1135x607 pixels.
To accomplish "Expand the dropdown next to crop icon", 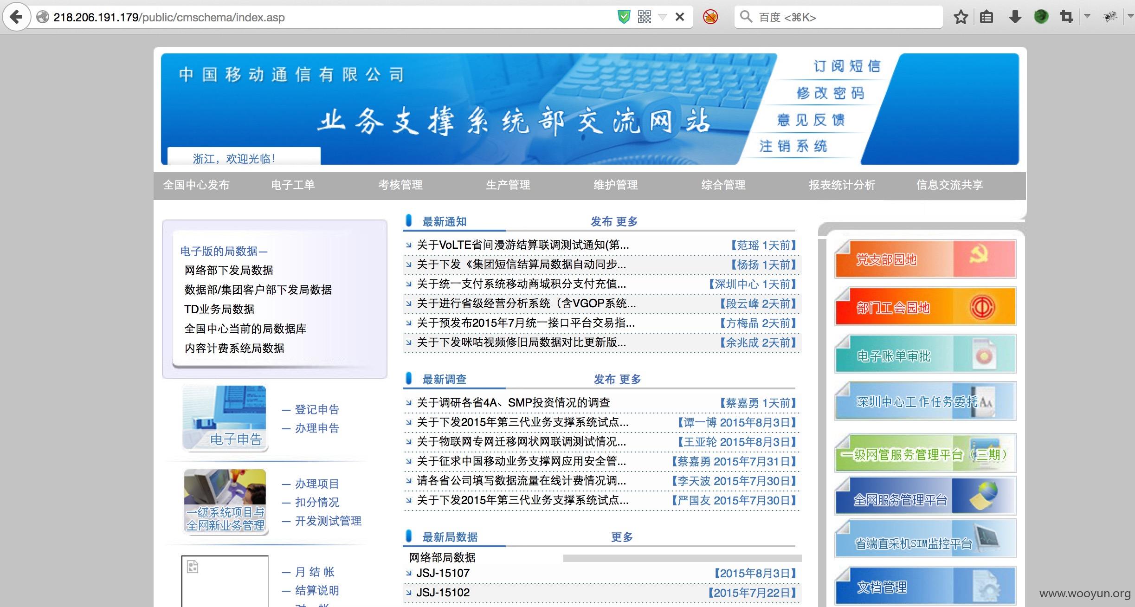I will (1087, 17).
